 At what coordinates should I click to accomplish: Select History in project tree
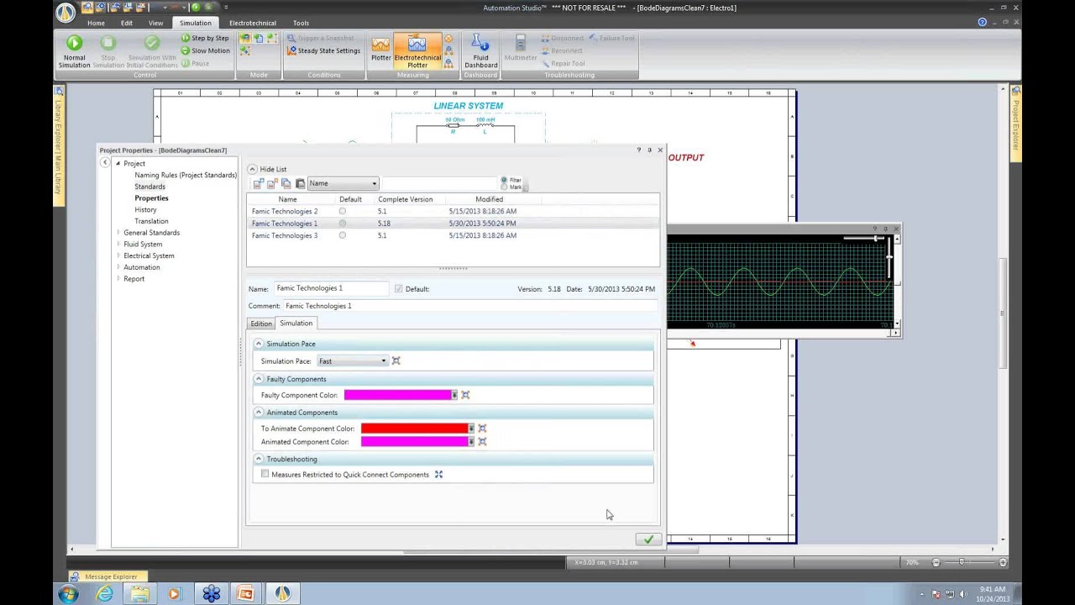coord(145,209)
